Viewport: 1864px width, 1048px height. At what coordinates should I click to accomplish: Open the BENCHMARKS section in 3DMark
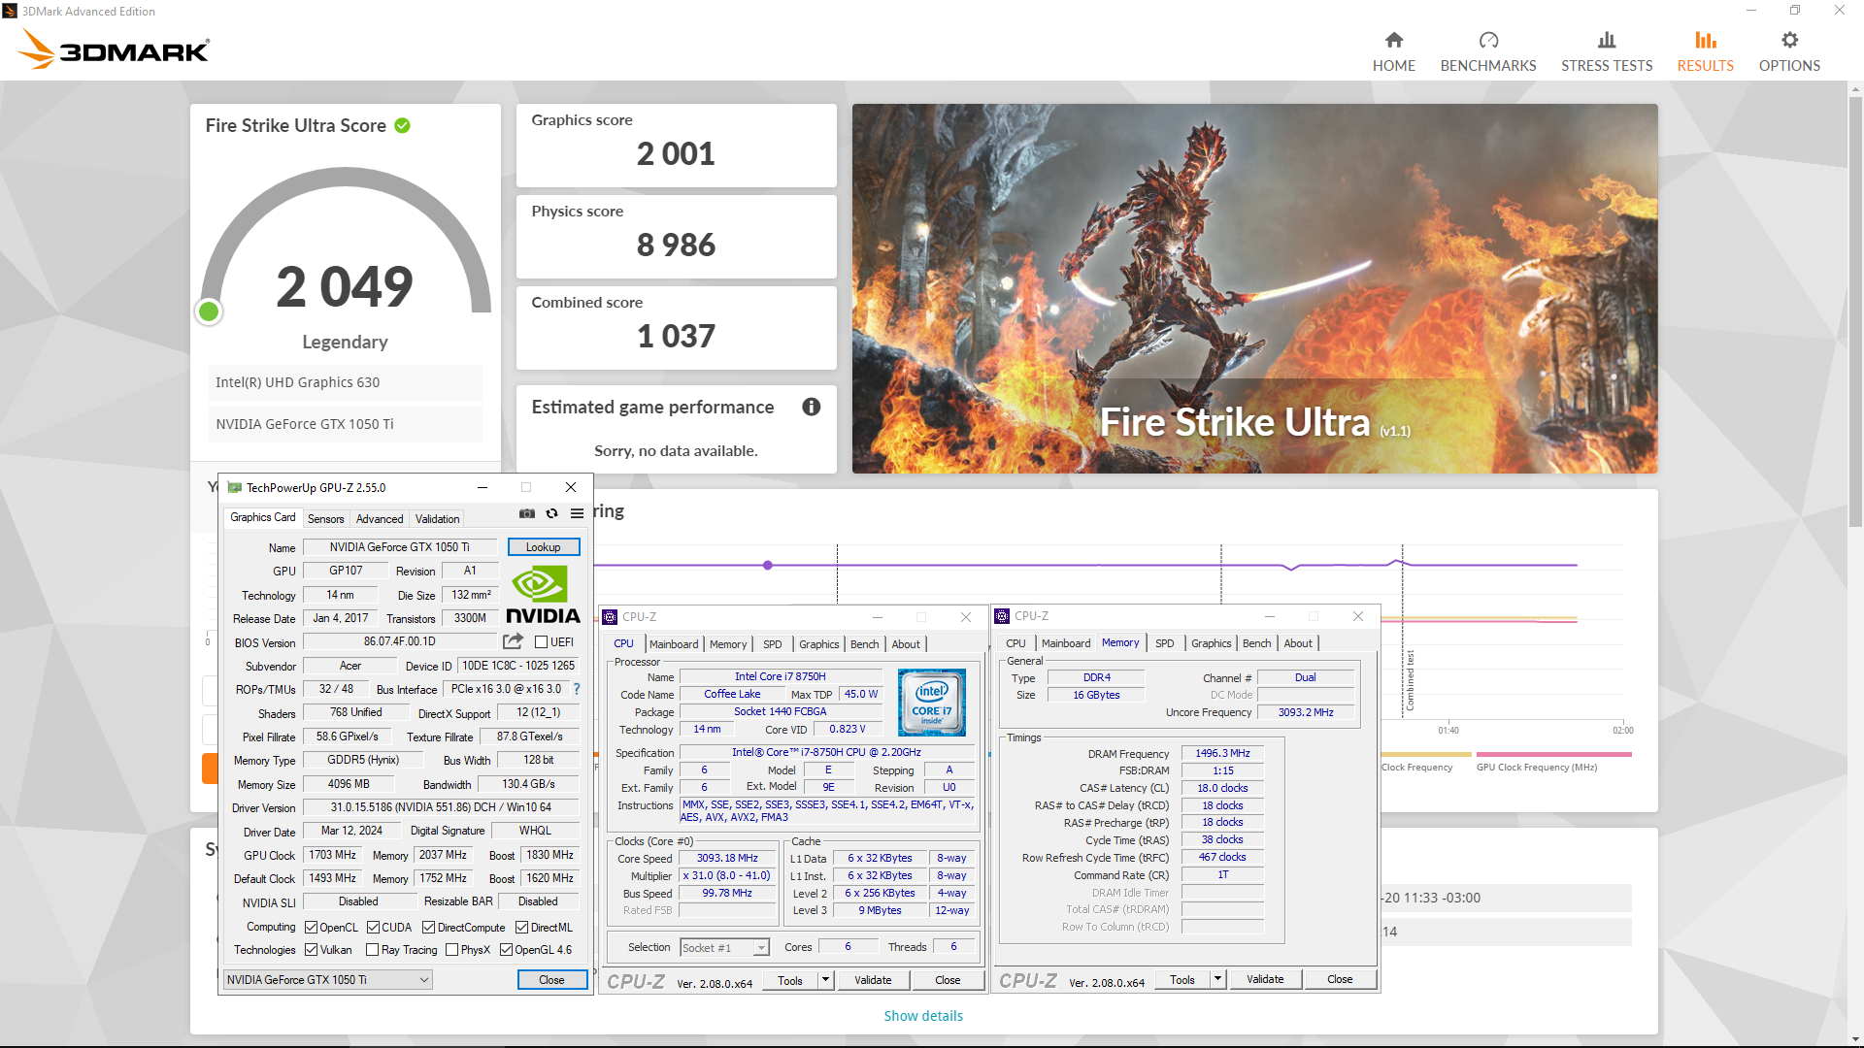(1487, 51)
